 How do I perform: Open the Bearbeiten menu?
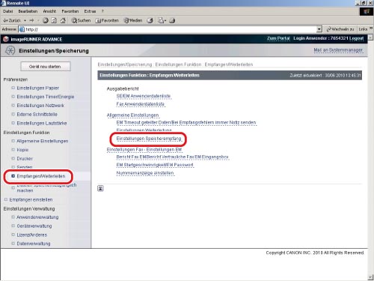coord(28,11)
